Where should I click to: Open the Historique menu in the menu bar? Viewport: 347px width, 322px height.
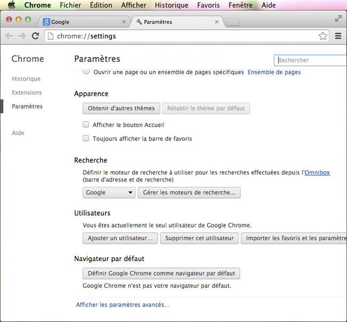pyautogui.click(x=171, y=5)
